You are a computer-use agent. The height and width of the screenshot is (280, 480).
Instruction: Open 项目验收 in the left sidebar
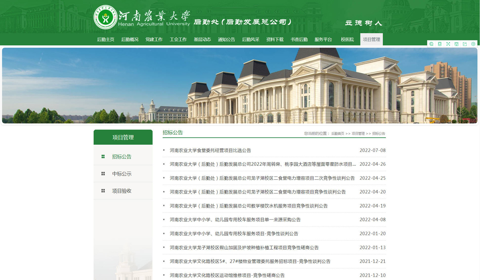pos(122,191)
